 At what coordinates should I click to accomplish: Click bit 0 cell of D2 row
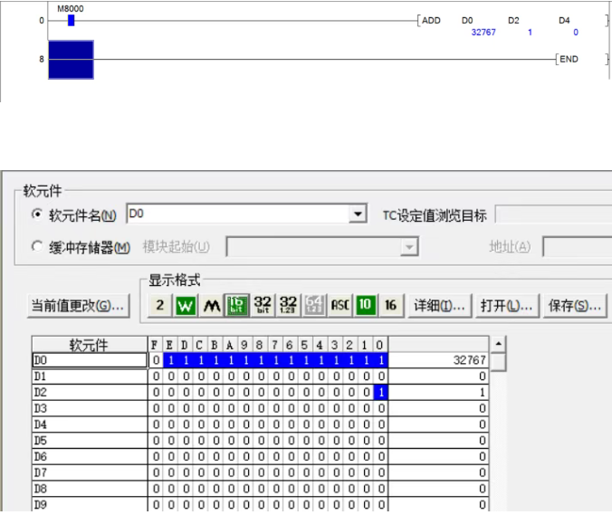pos(381,392)
